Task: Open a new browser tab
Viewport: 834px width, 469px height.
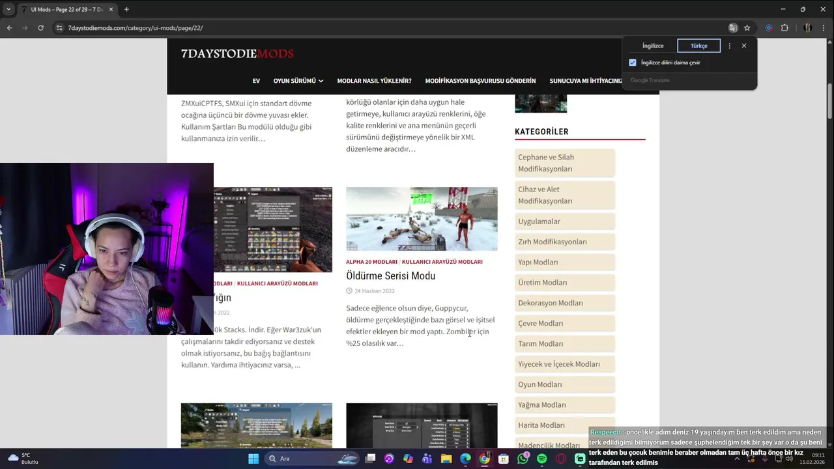Action: pos(126,9)
